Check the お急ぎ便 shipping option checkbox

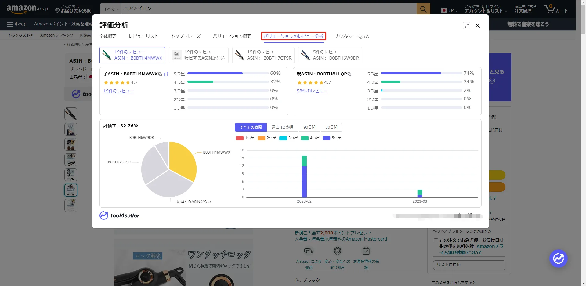[436, 241]
